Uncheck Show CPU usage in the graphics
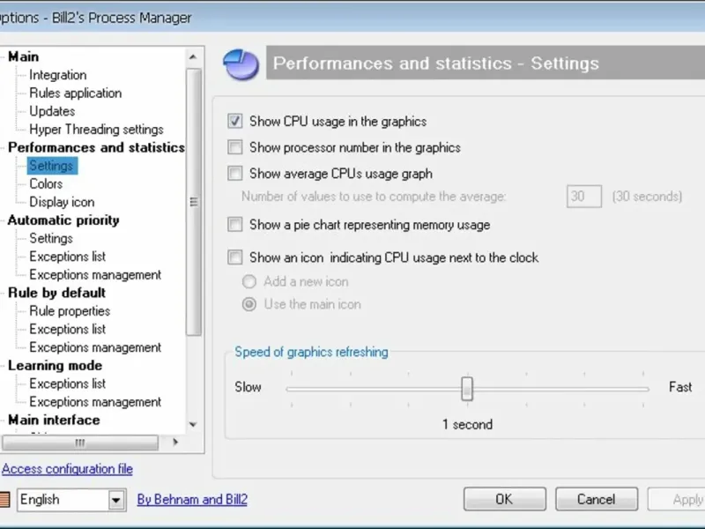 [x=234, y=121]
